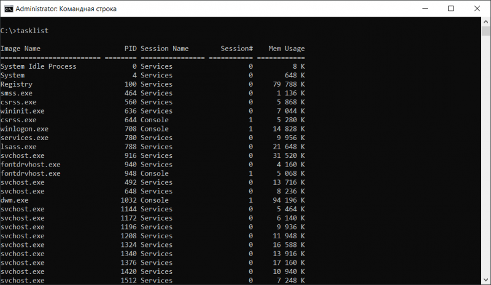Click the lsass.exe process name
Screen dimensions: 491x285
click(x=18, y=147)
